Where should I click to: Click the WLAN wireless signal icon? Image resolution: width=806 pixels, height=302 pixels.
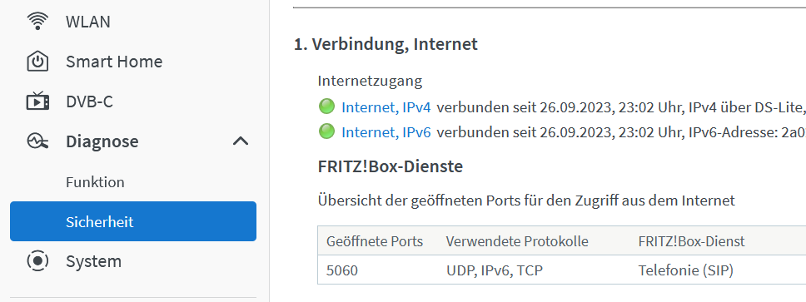click(37, 22)
